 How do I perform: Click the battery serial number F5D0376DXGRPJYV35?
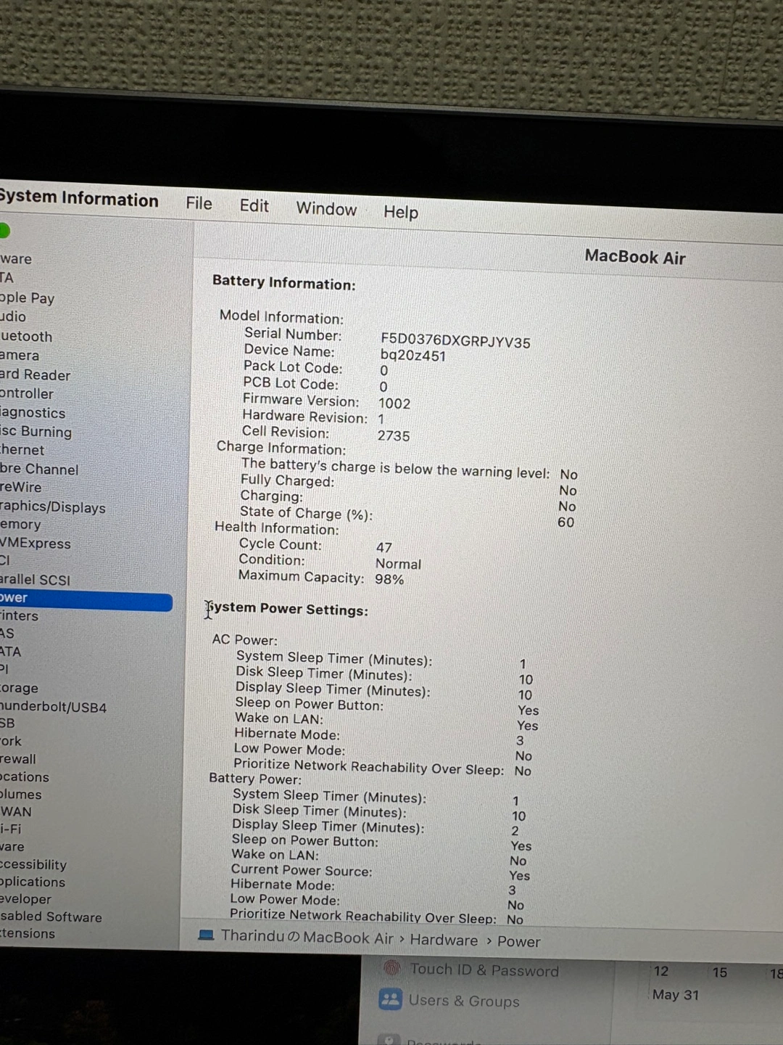tap(455, 340)
